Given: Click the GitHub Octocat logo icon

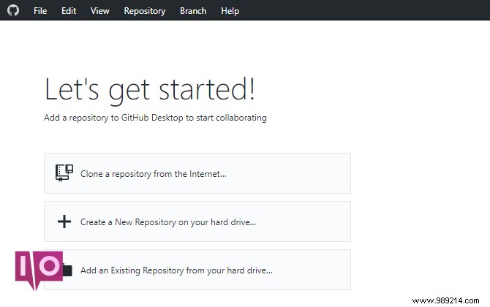Looking at the screenshot, I should point(13,10).
